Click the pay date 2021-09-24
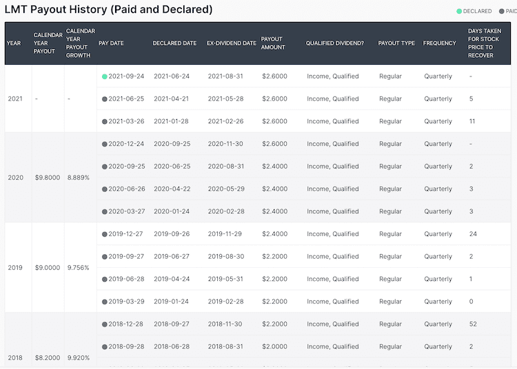The height and width of the screenshot is (369, 517). point(126,76)
